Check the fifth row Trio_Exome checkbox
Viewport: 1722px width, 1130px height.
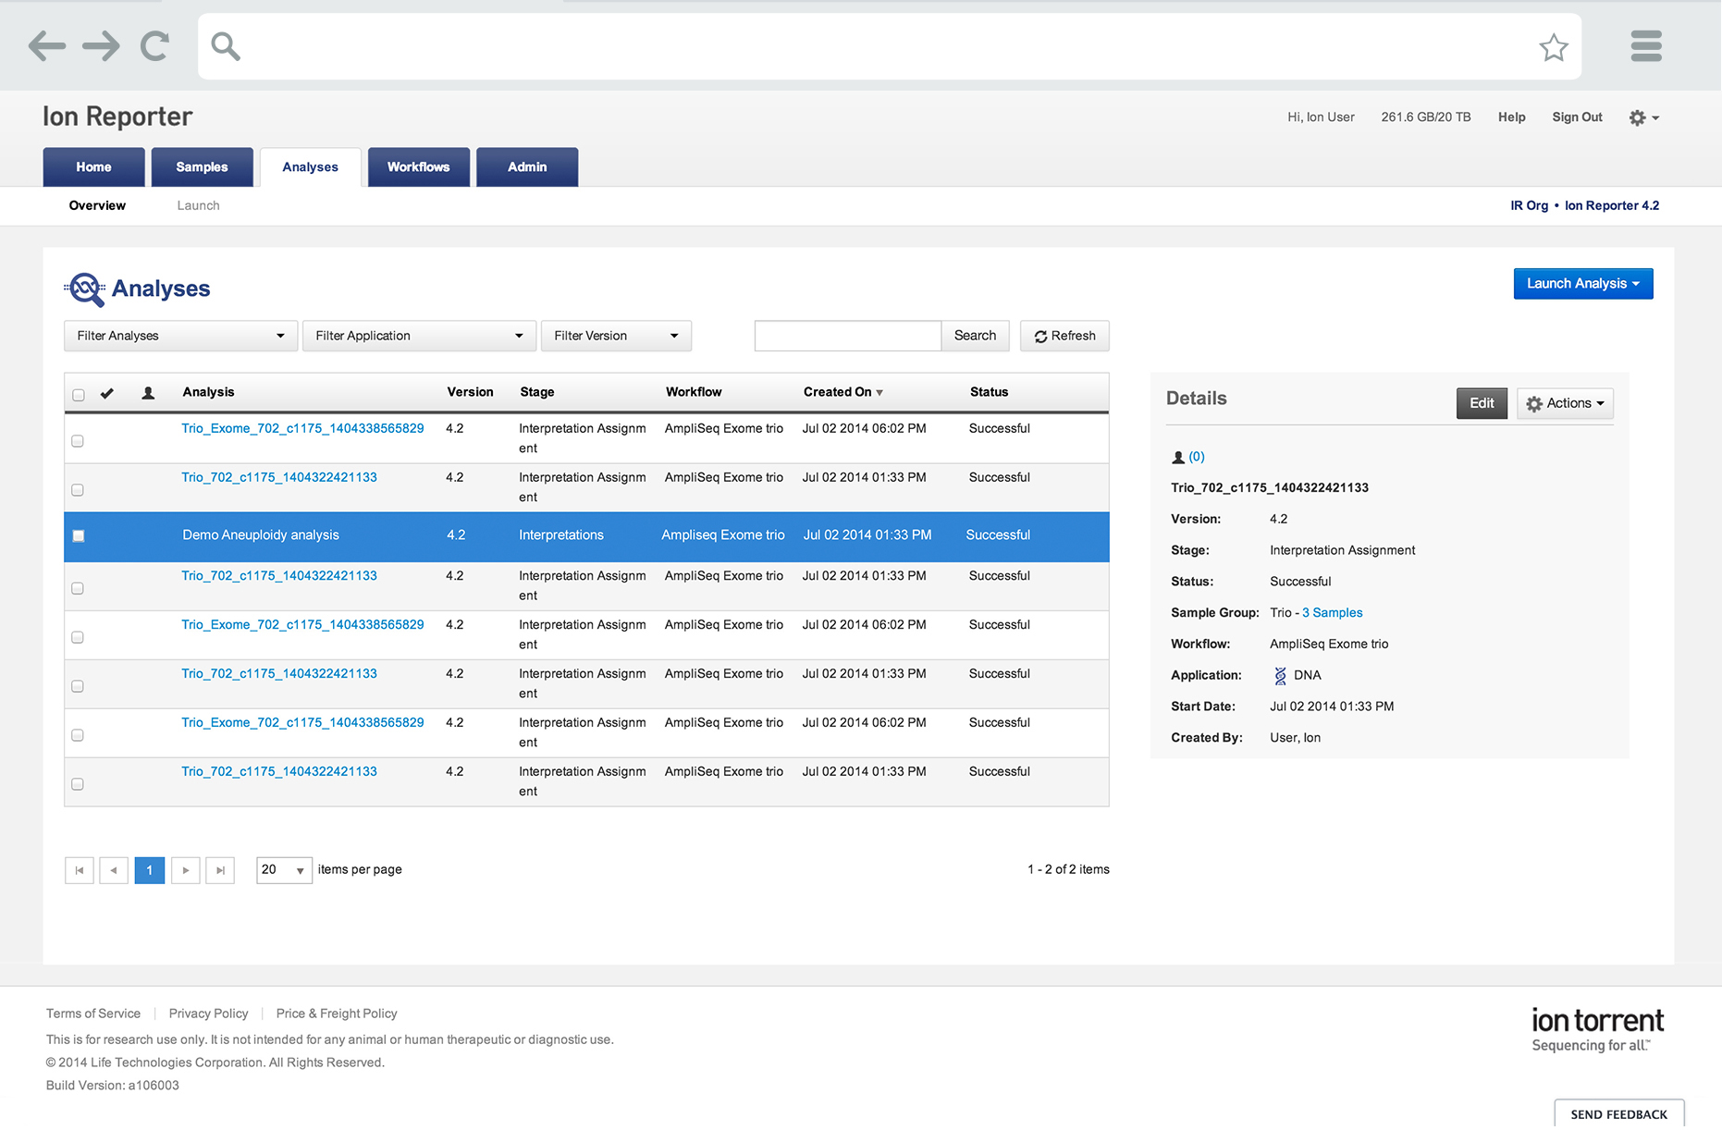[78, 637]
